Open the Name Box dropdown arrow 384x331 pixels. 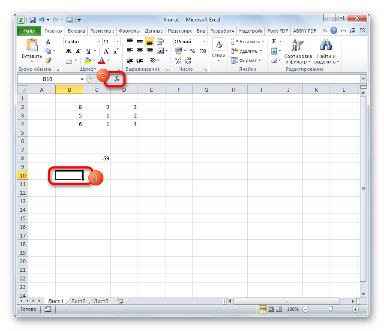(82, 79)
